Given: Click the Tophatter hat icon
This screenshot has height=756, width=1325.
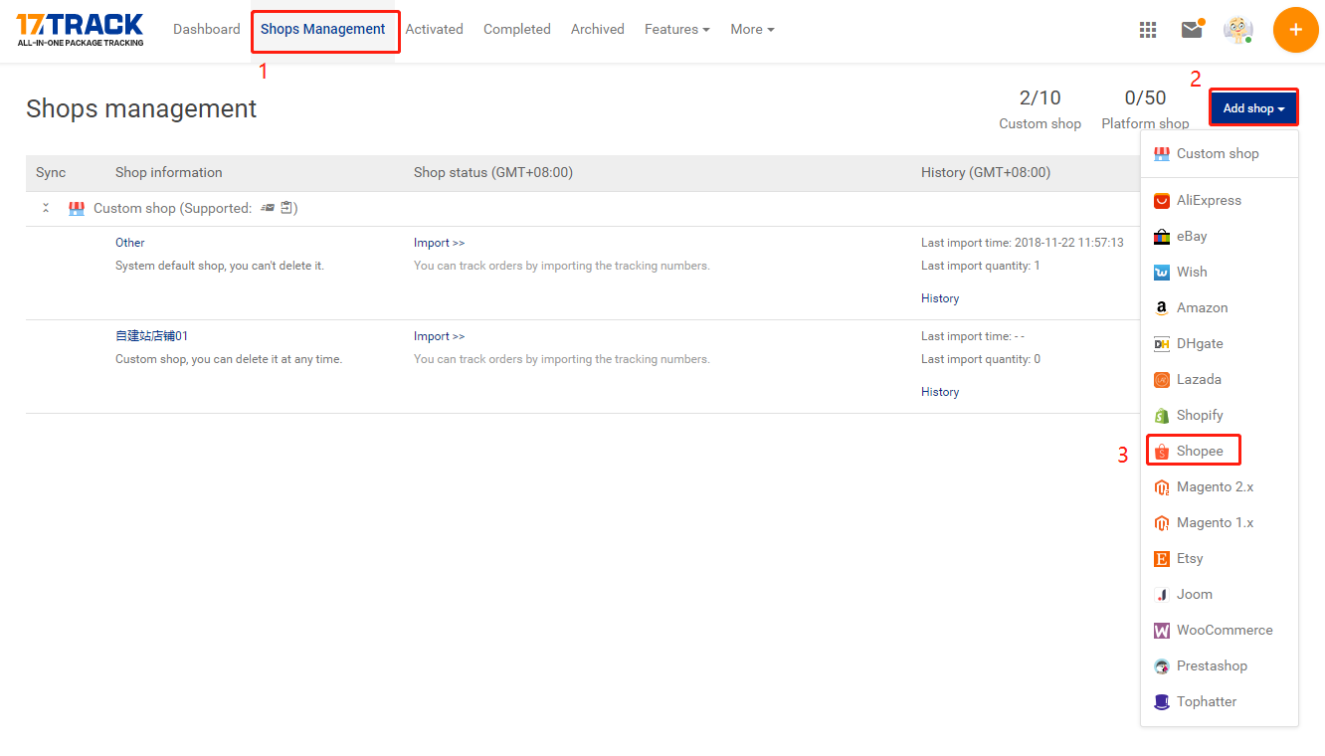Looking at the screenshot, I should 1161,702.
